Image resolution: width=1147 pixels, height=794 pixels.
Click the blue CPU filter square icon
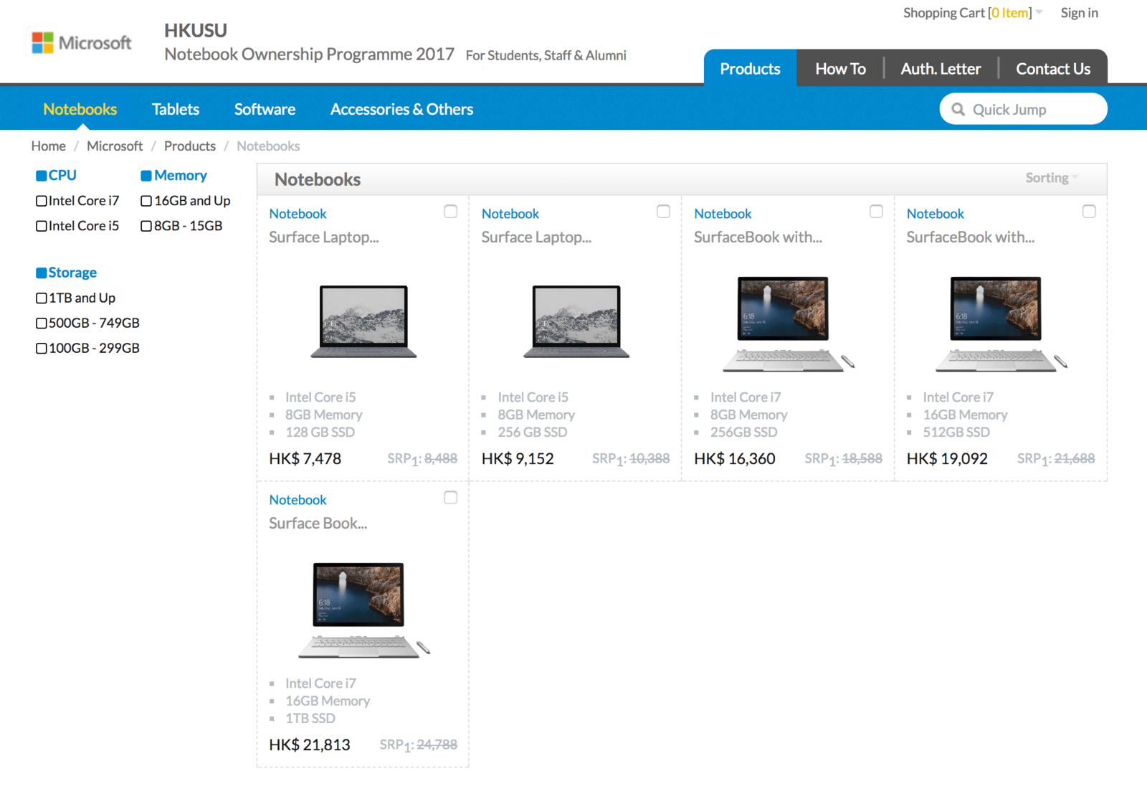point(42,176)
